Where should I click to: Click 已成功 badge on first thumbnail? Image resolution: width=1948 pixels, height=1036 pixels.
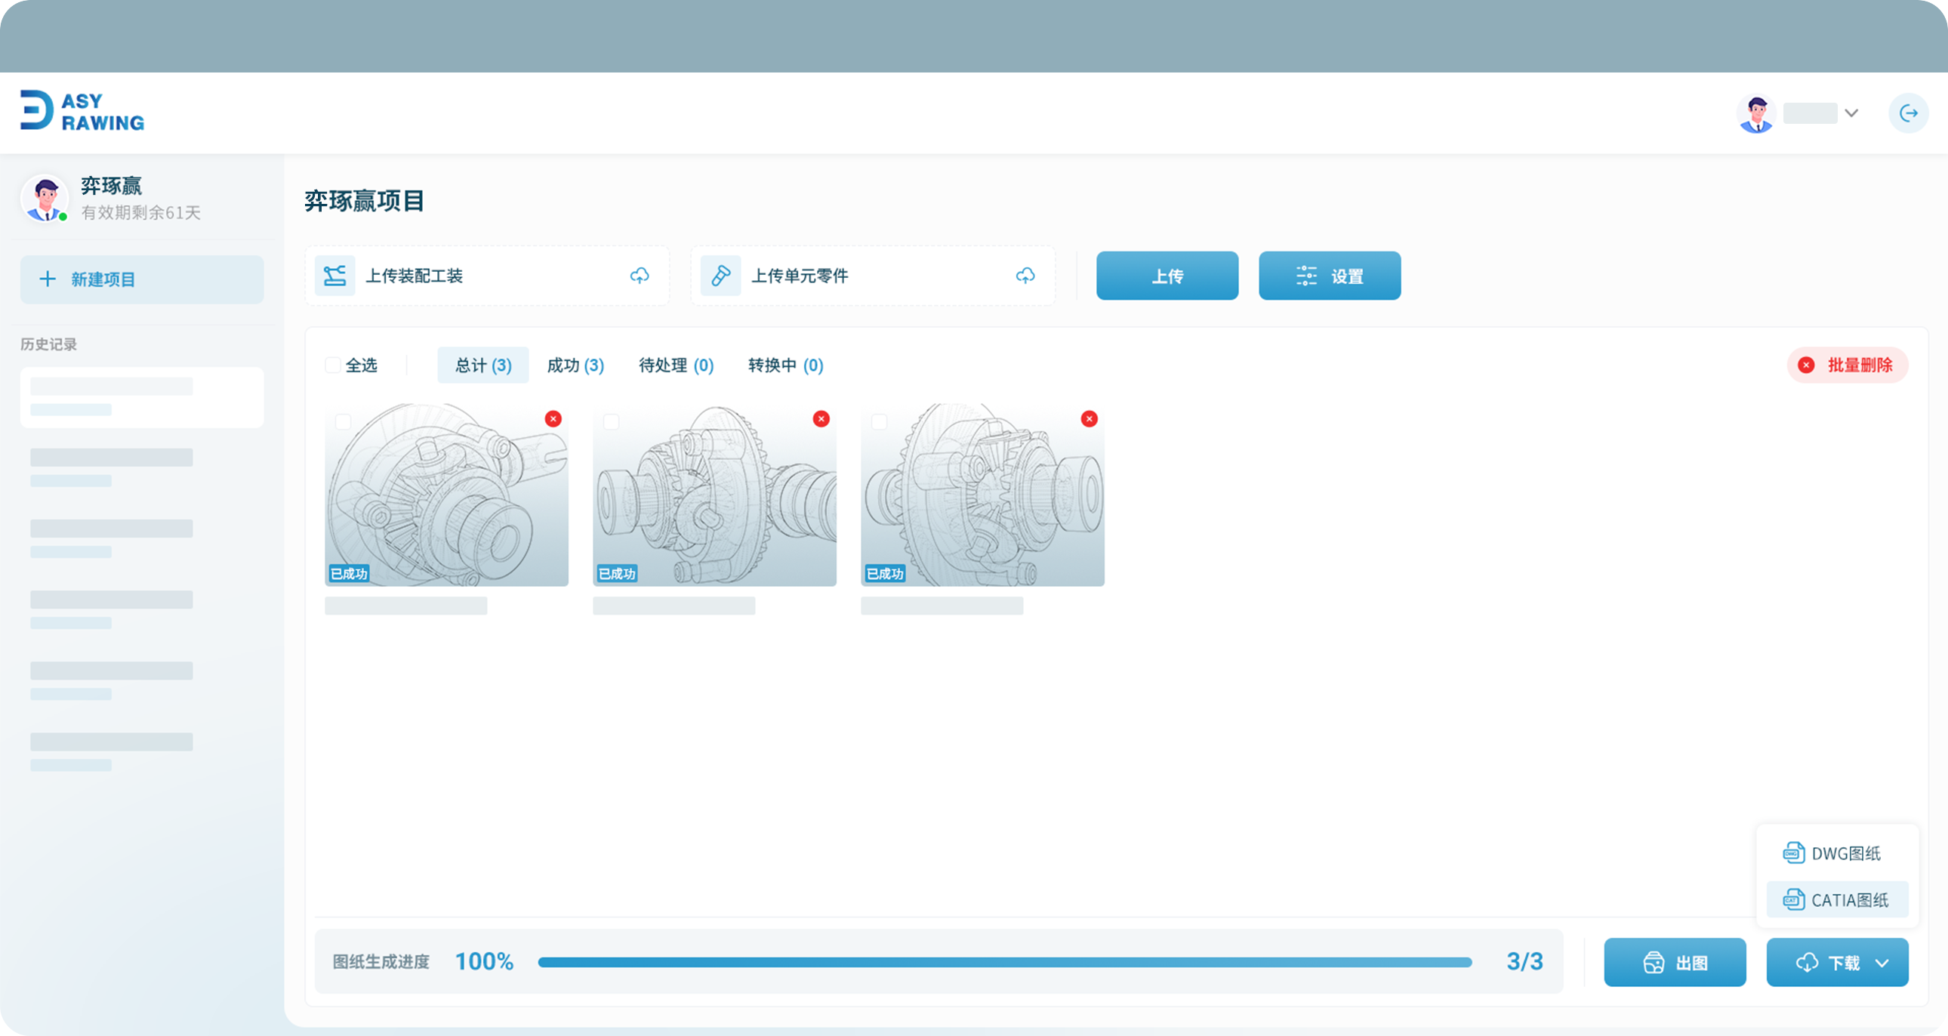(x=350, y=573)
